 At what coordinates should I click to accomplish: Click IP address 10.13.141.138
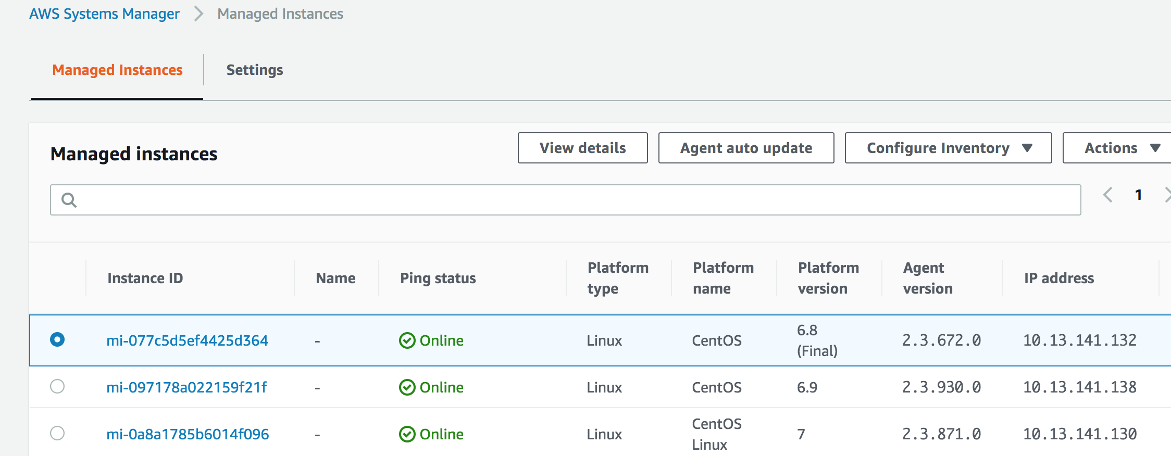click(x=1080, y=387)
